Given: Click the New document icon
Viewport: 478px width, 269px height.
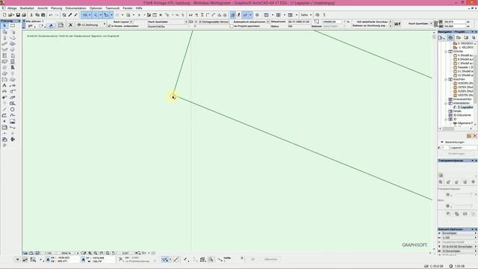Looking at the screenshot, I should tap(4, 15).
